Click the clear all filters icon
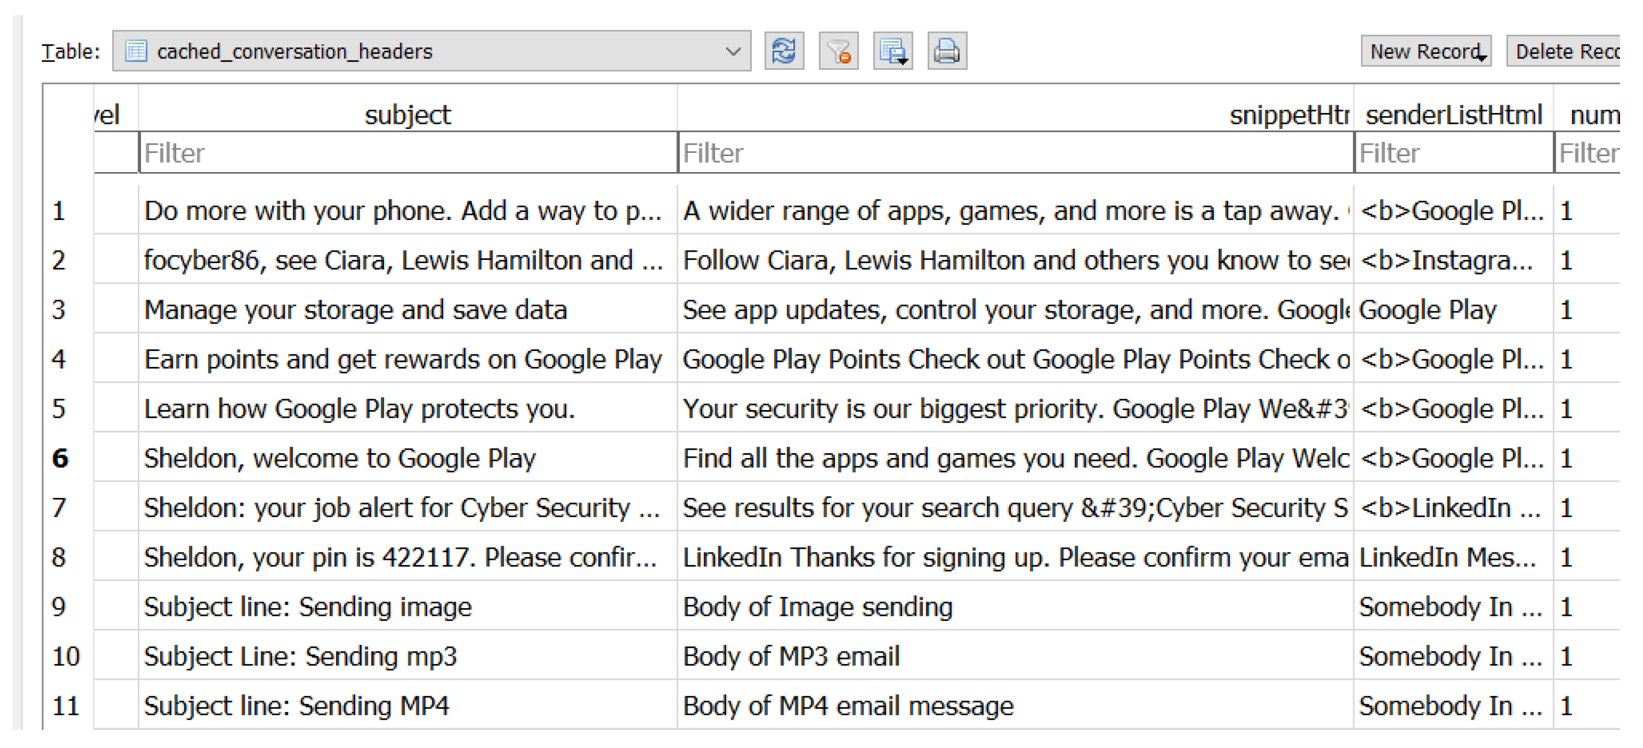The image size is (1643, 748). coord(838,51)
